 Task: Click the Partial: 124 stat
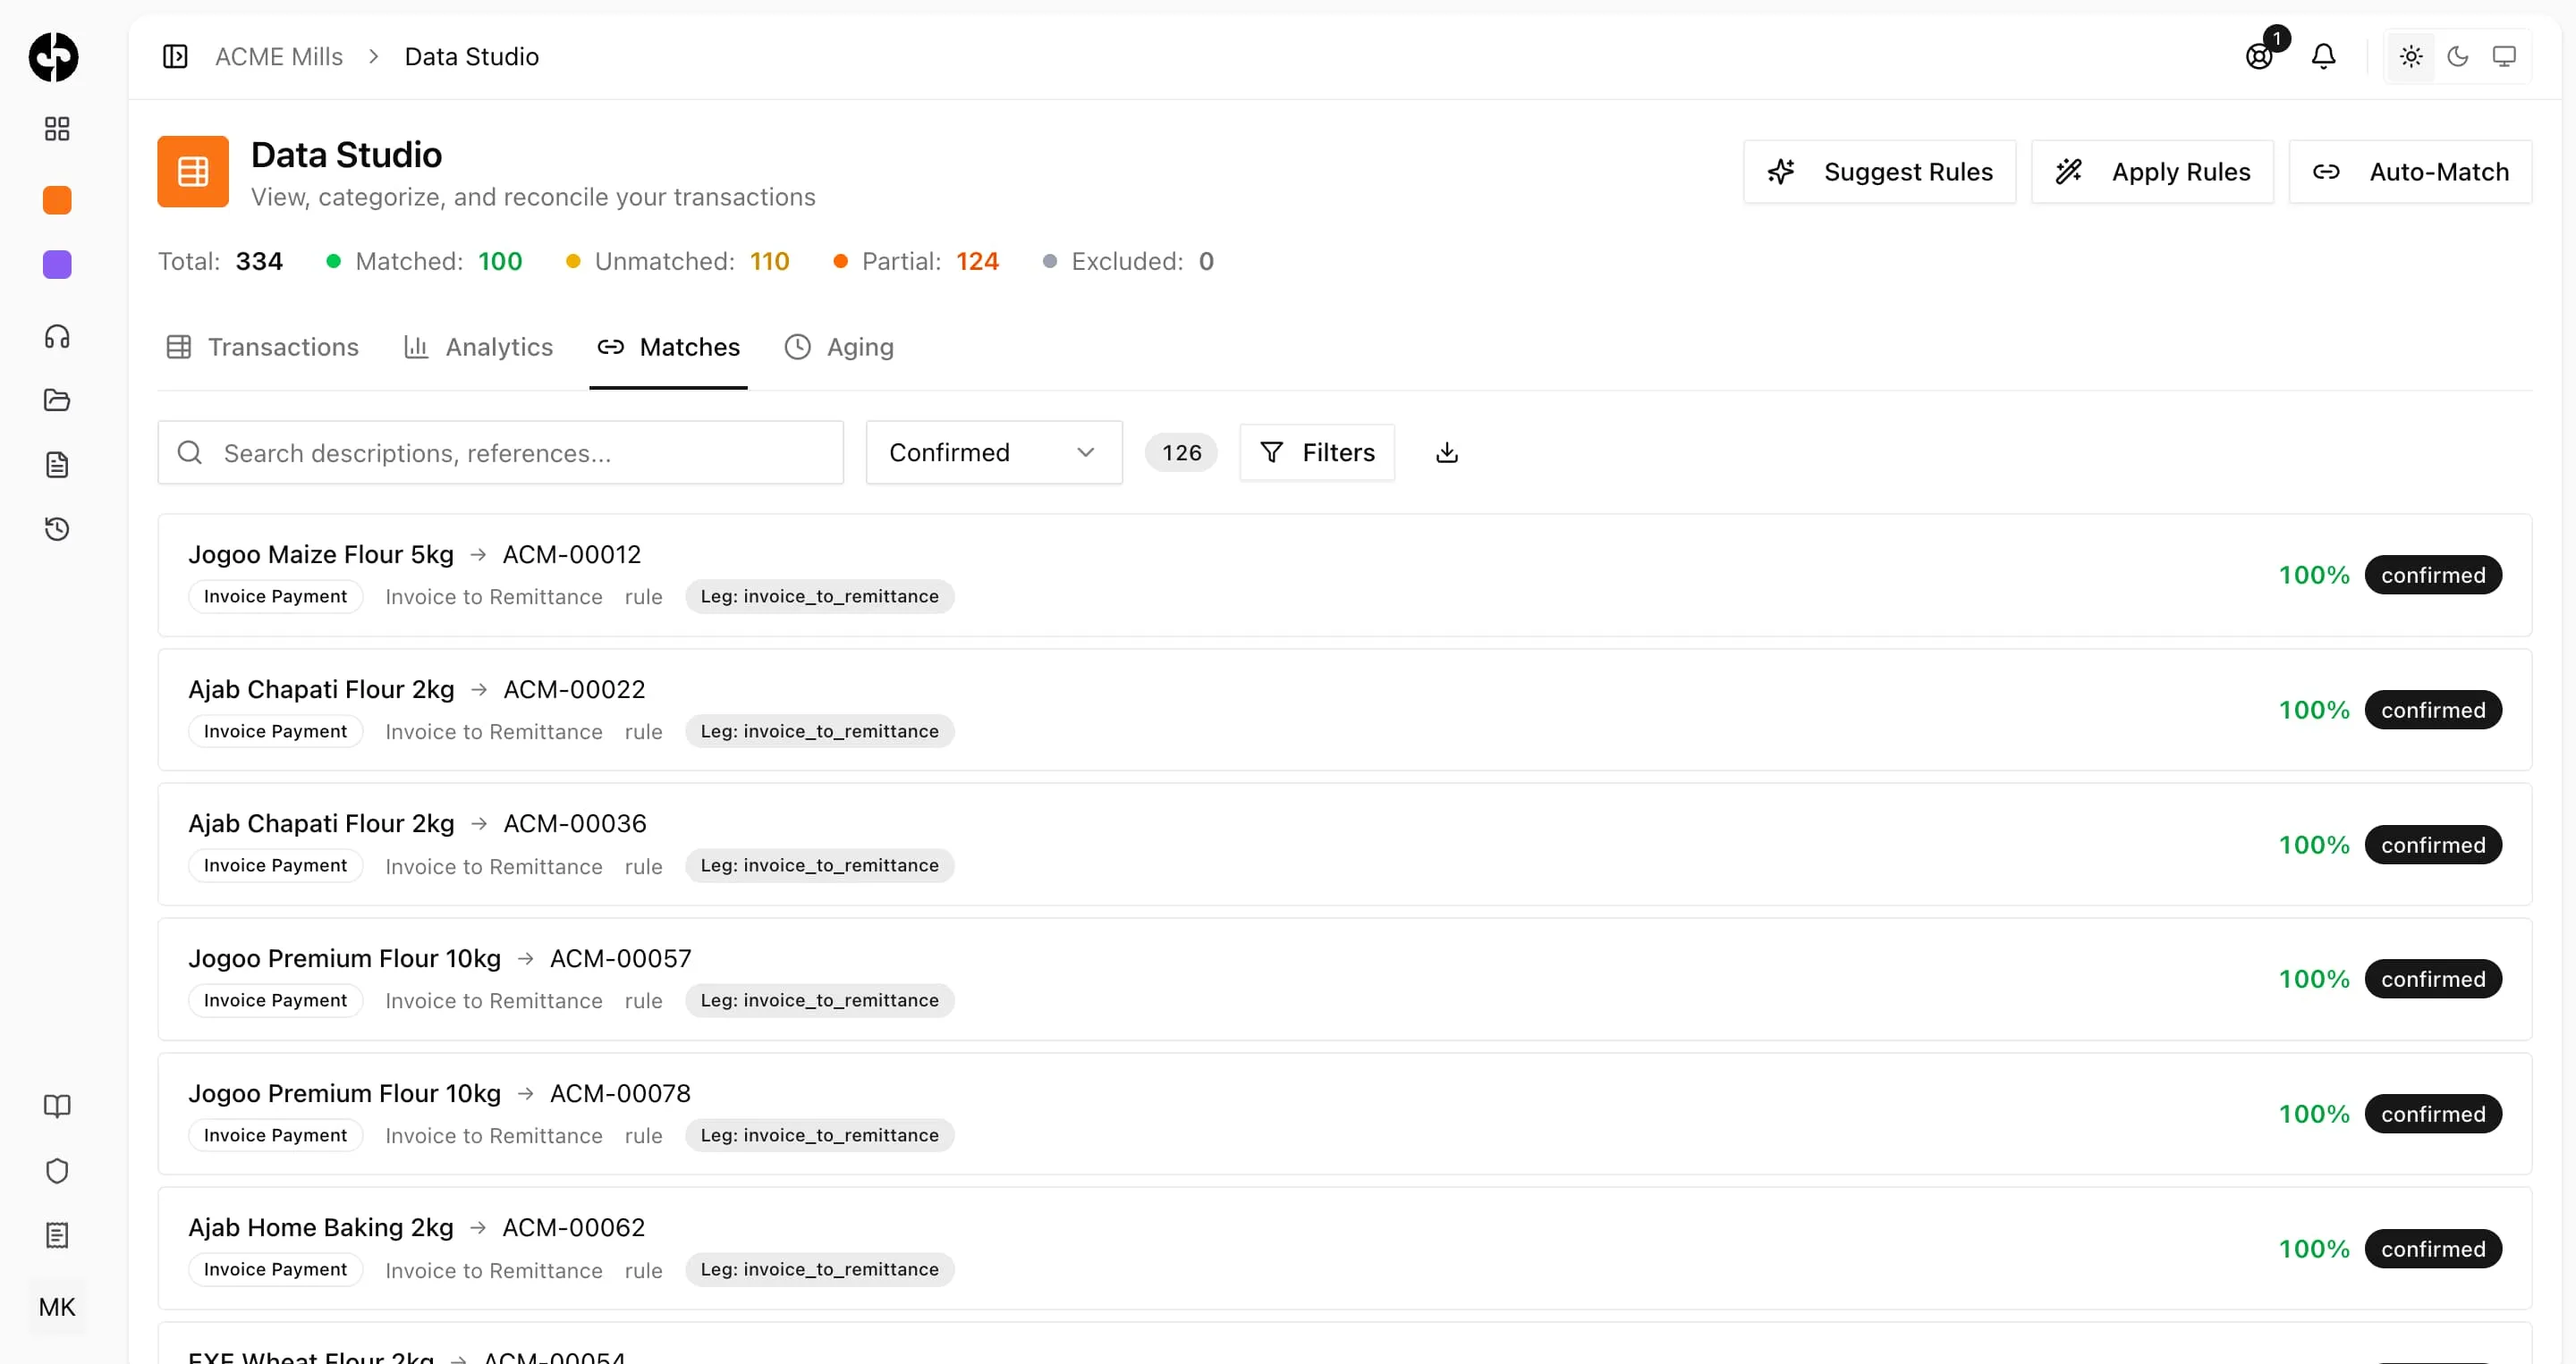(916, 261)
